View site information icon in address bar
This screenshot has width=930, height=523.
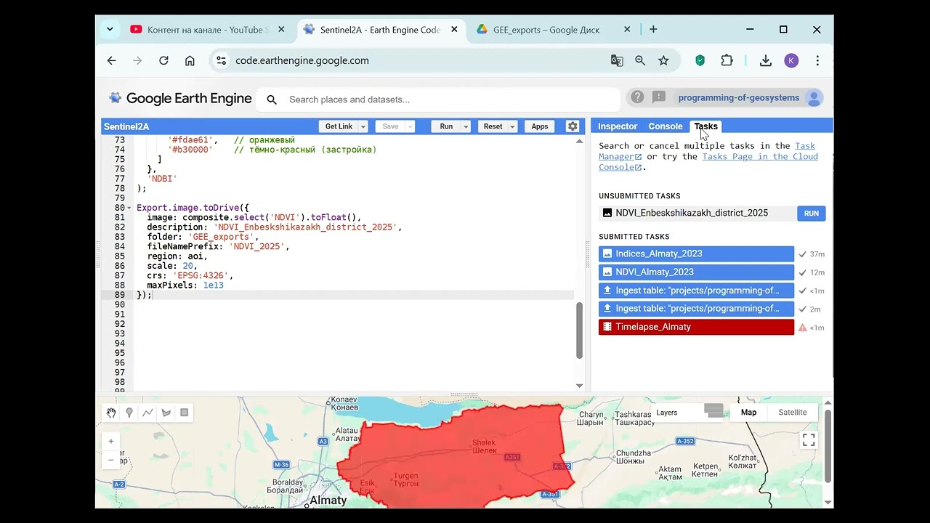pos(222,61)
